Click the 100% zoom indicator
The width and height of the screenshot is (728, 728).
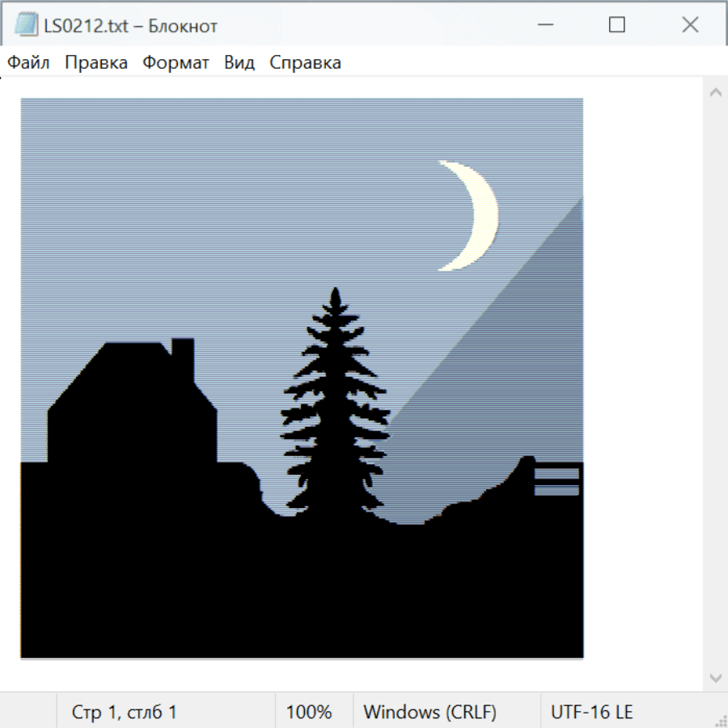[309, 712]
